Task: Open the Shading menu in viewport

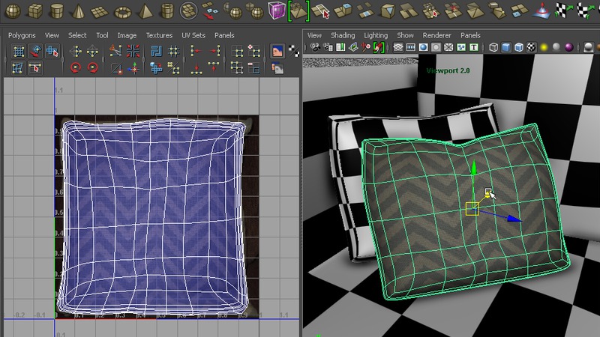Action: [x=343, y=35]
